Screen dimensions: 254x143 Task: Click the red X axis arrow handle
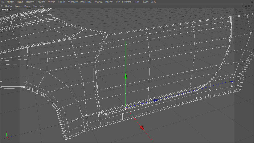pyautogui.click(x=142, y=128)
